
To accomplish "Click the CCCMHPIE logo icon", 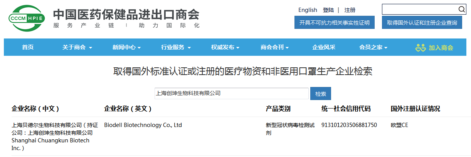I will pos(27,18).
